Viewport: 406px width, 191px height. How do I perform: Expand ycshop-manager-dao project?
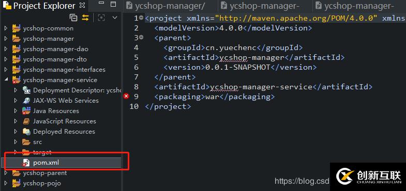click(6, 49)
